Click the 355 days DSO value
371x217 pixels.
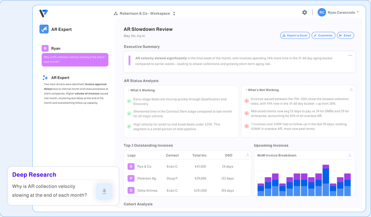228,190
